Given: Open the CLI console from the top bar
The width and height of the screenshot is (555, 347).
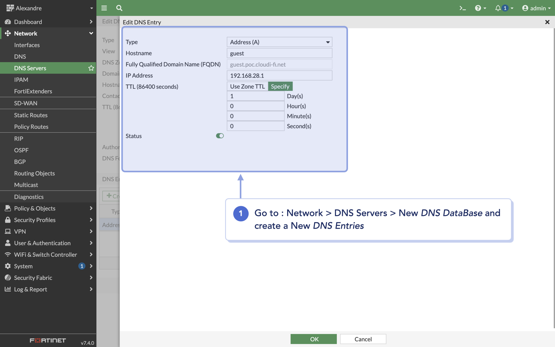Looking at the screenshot, I should click(x=462, y=8).
